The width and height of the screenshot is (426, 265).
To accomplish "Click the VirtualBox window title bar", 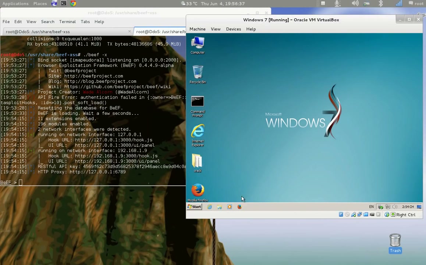I will click(x=291, y=20).
